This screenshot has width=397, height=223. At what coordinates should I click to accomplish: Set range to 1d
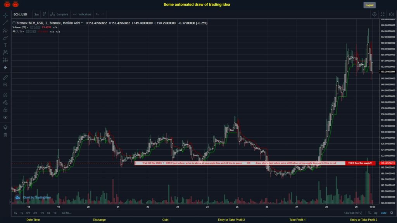pyautogui.click(x=55, y=213)
